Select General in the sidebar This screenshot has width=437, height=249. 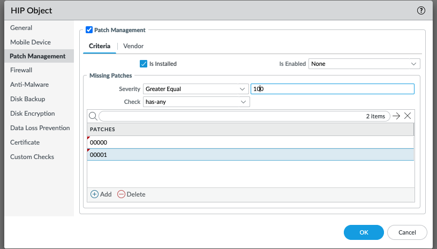21,28
